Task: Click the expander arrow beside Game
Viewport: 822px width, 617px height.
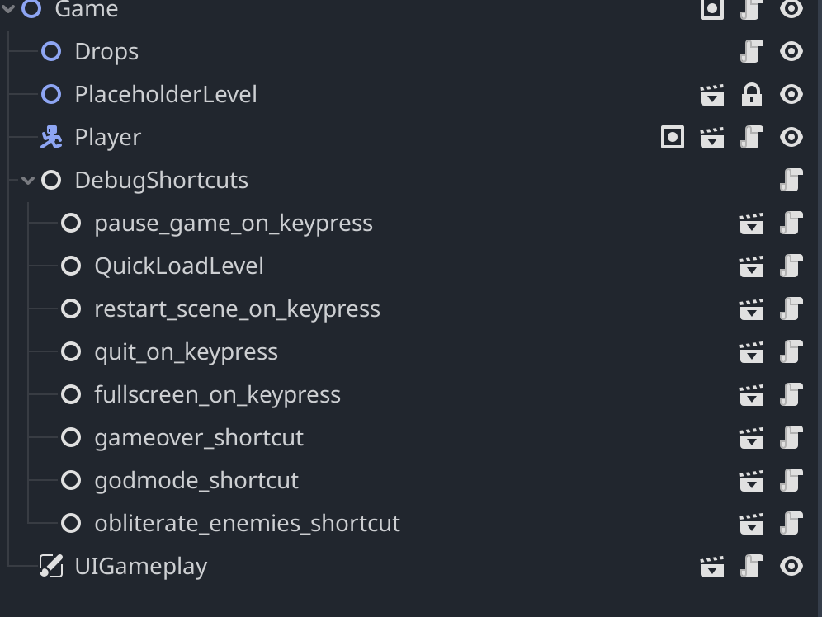Action: pos(9,11)
